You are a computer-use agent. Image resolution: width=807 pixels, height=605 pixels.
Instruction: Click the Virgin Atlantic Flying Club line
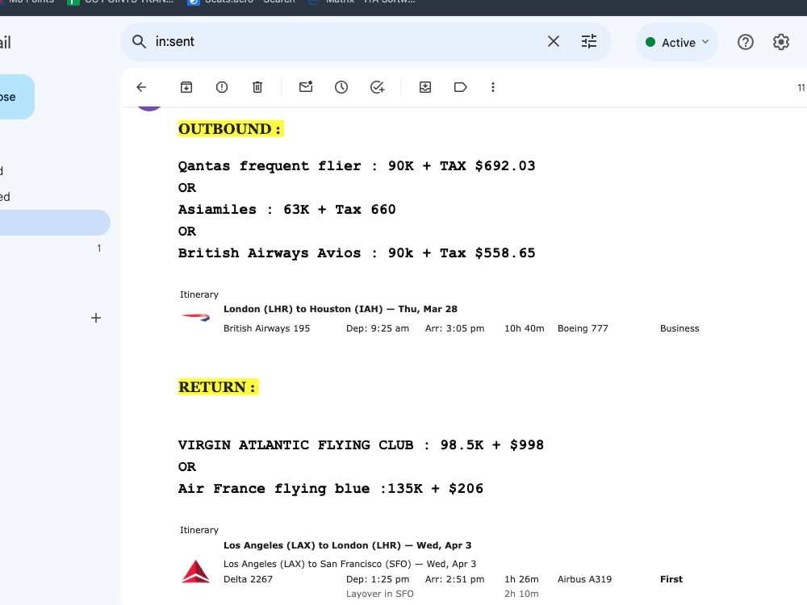coord(361,445)
